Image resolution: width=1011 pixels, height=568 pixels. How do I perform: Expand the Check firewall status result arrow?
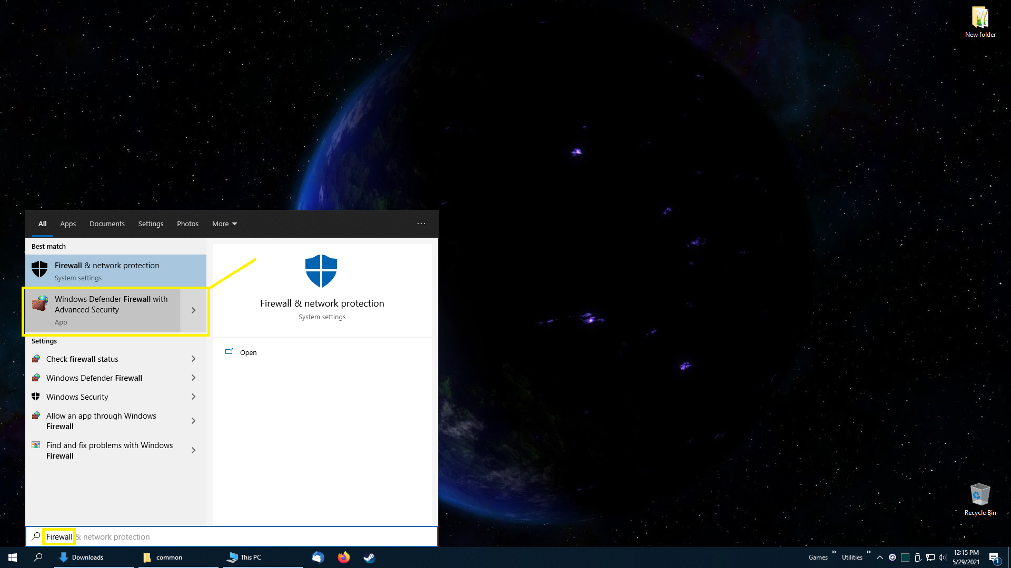click(193, 359)
